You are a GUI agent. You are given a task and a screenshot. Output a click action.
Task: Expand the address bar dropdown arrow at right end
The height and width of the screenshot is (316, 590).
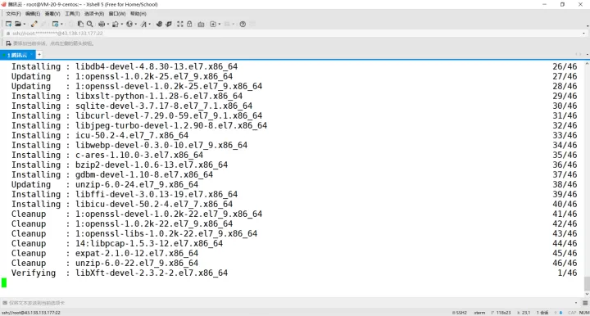[x=583, y=34]
